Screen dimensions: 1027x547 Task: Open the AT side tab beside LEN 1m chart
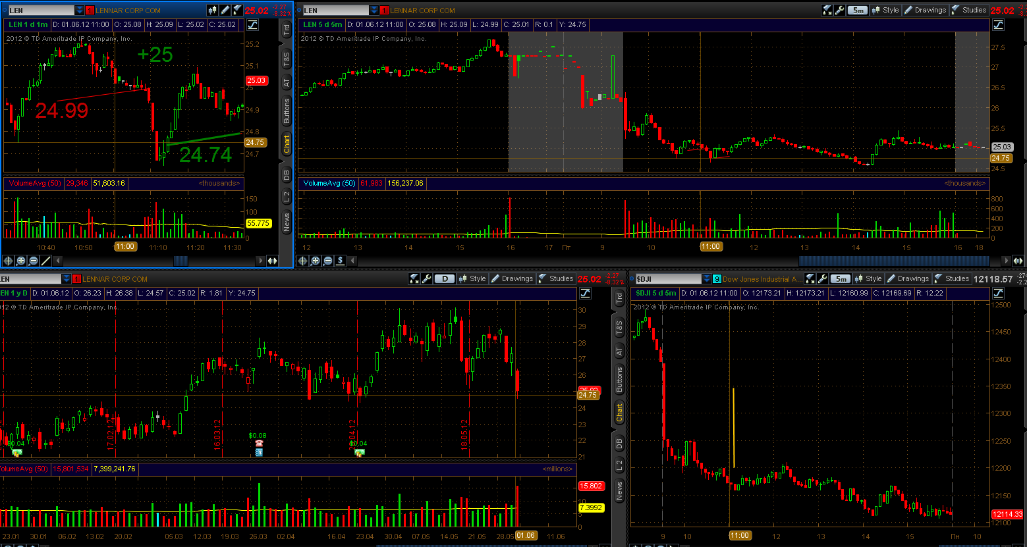coord(287,83)
